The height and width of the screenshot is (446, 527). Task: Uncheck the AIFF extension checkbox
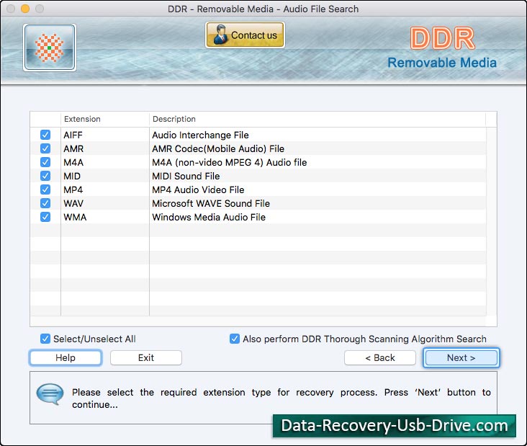45,135
